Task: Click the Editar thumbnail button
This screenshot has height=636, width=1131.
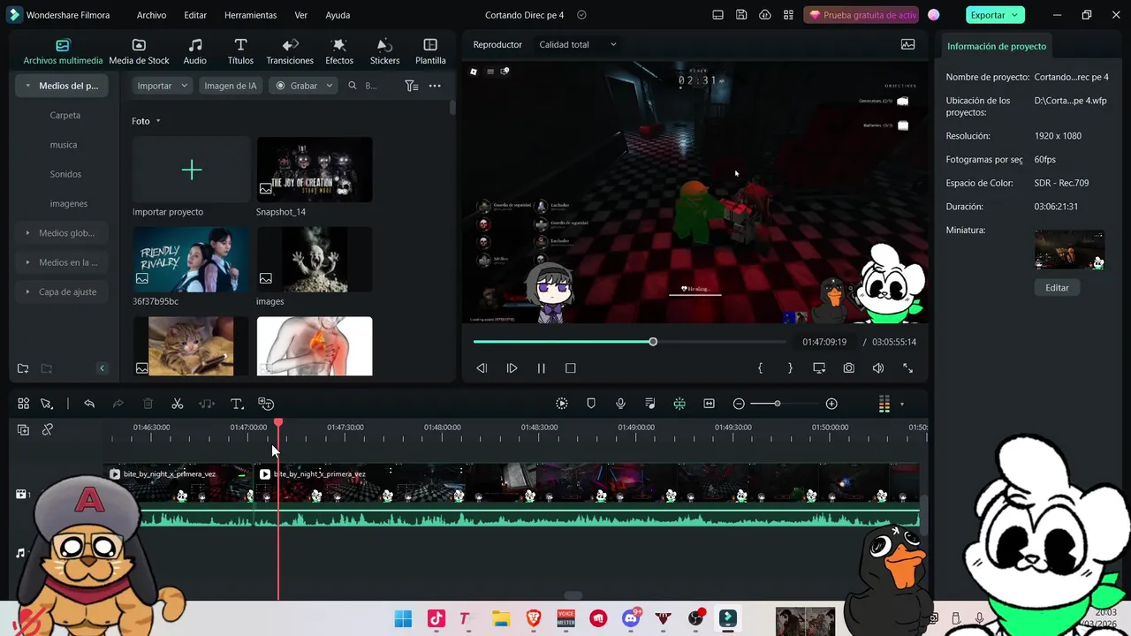Action: tap(1057, 287)
